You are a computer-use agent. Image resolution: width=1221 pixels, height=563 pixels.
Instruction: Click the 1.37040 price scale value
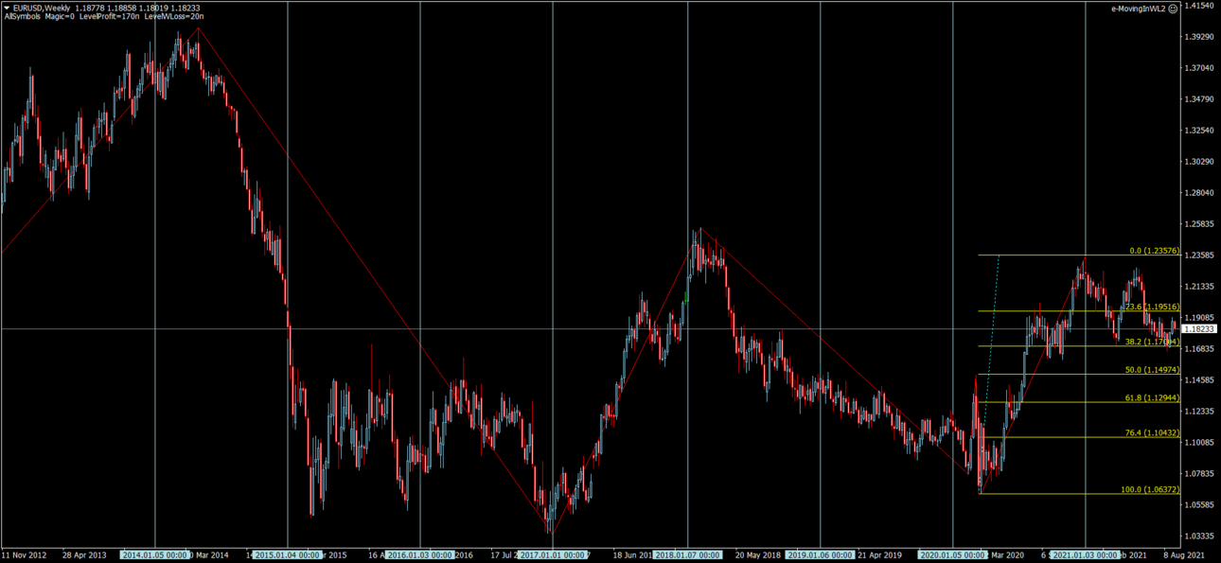click(1199, 68)
